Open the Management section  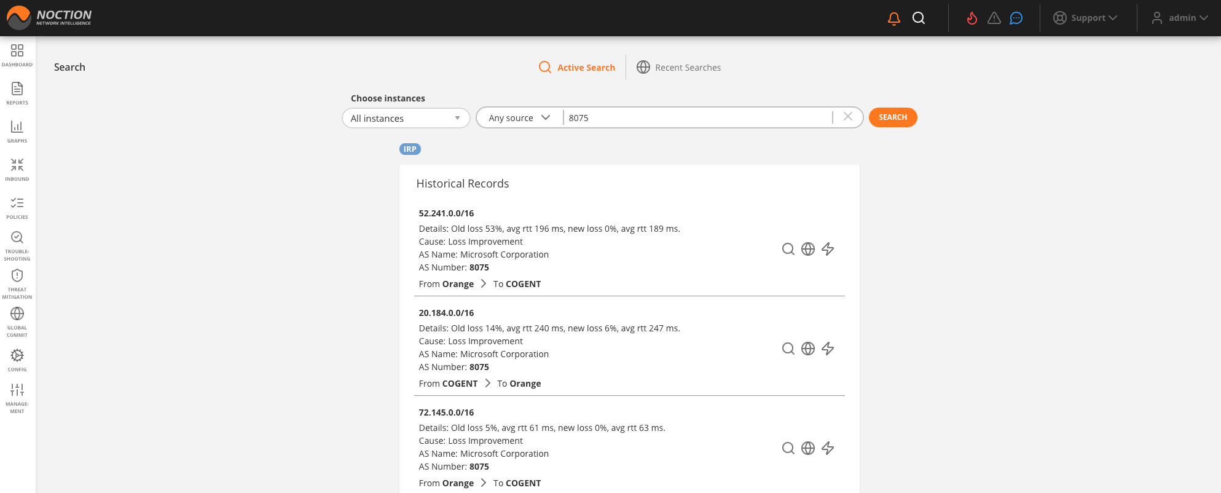[x=17, y=398]
